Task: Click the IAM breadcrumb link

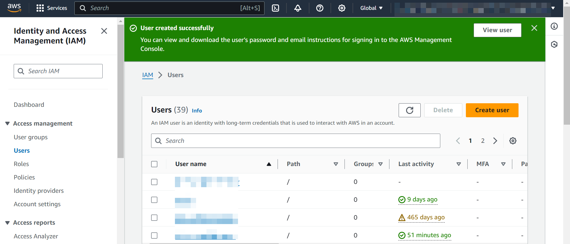Action: click(148, 75)
